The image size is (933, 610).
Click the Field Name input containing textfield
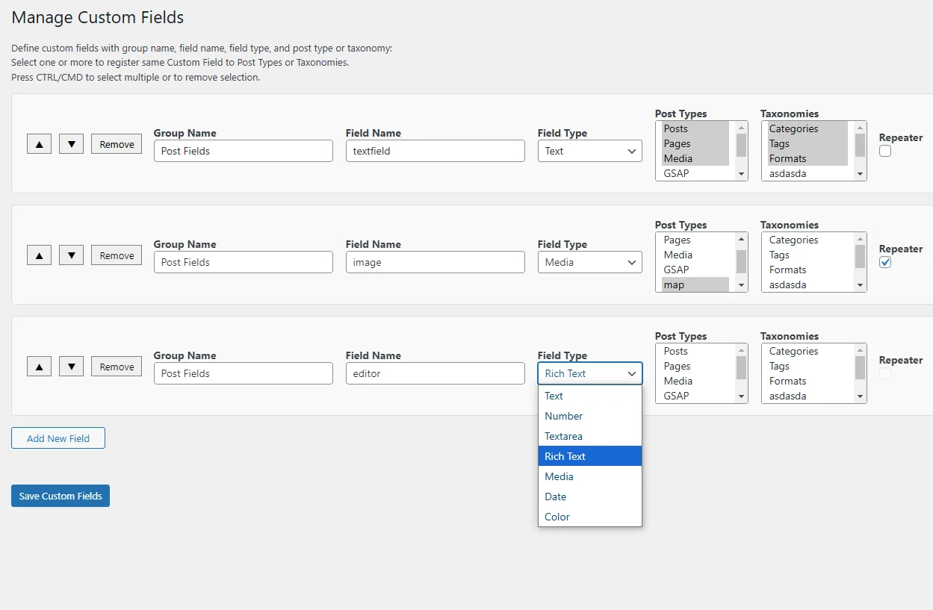(x=435, y=151)
